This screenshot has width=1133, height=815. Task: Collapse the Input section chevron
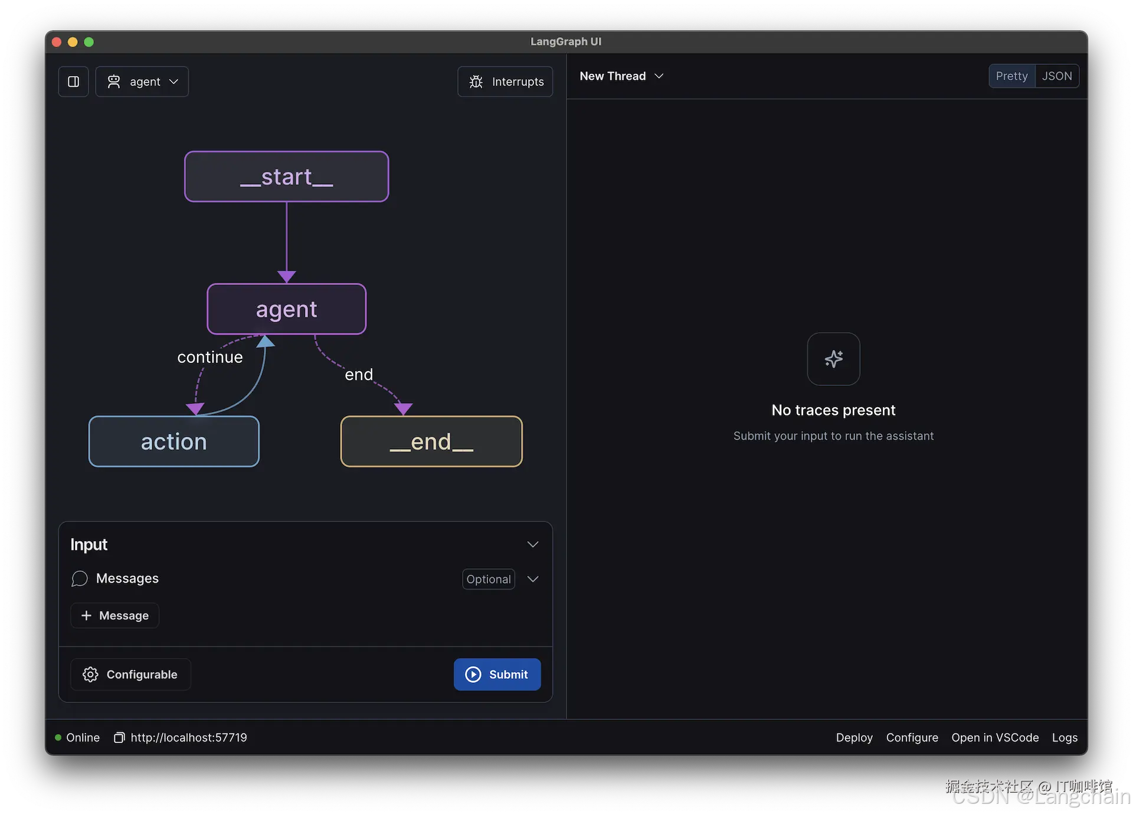point(533,544)
